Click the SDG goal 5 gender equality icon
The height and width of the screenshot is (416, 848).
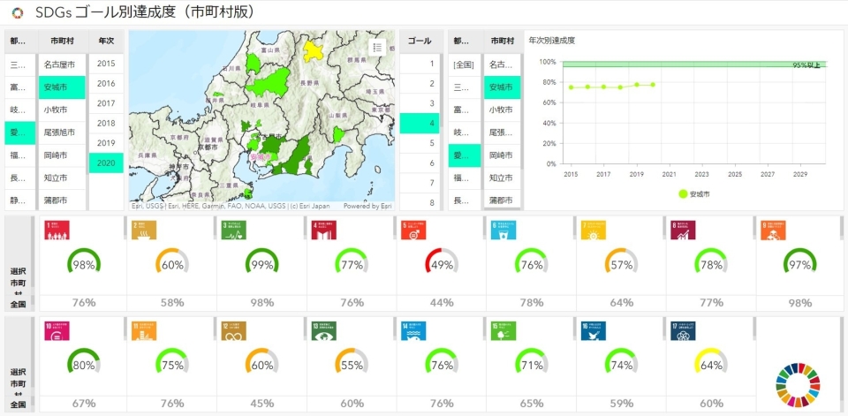click(x=413, y=231)
